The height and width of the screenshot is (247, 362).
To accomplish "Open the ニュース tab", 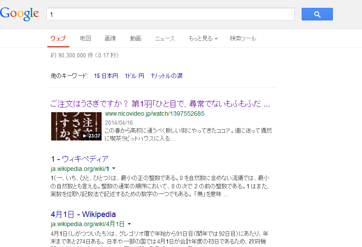I will [x=165, y=38].
